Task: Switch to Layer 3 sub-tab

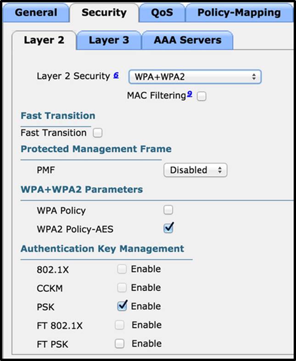Action: pyautogui.click(x=109, y=40)
